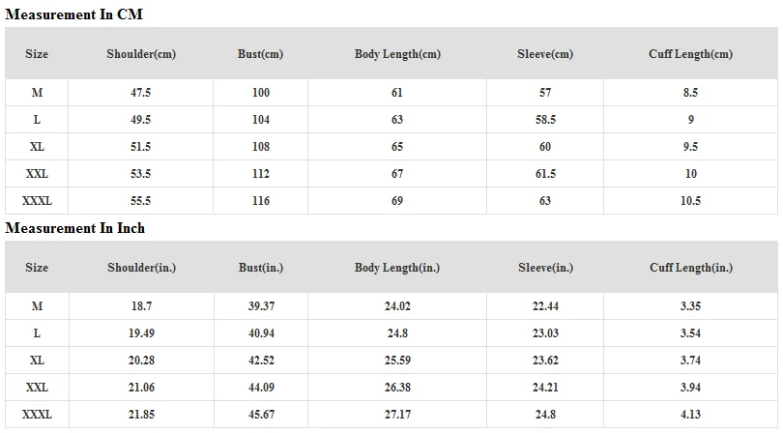The image size is (783, 433).
Task: Click the 47.5 shoulder value for size M
Action: [x=141, y=93]
